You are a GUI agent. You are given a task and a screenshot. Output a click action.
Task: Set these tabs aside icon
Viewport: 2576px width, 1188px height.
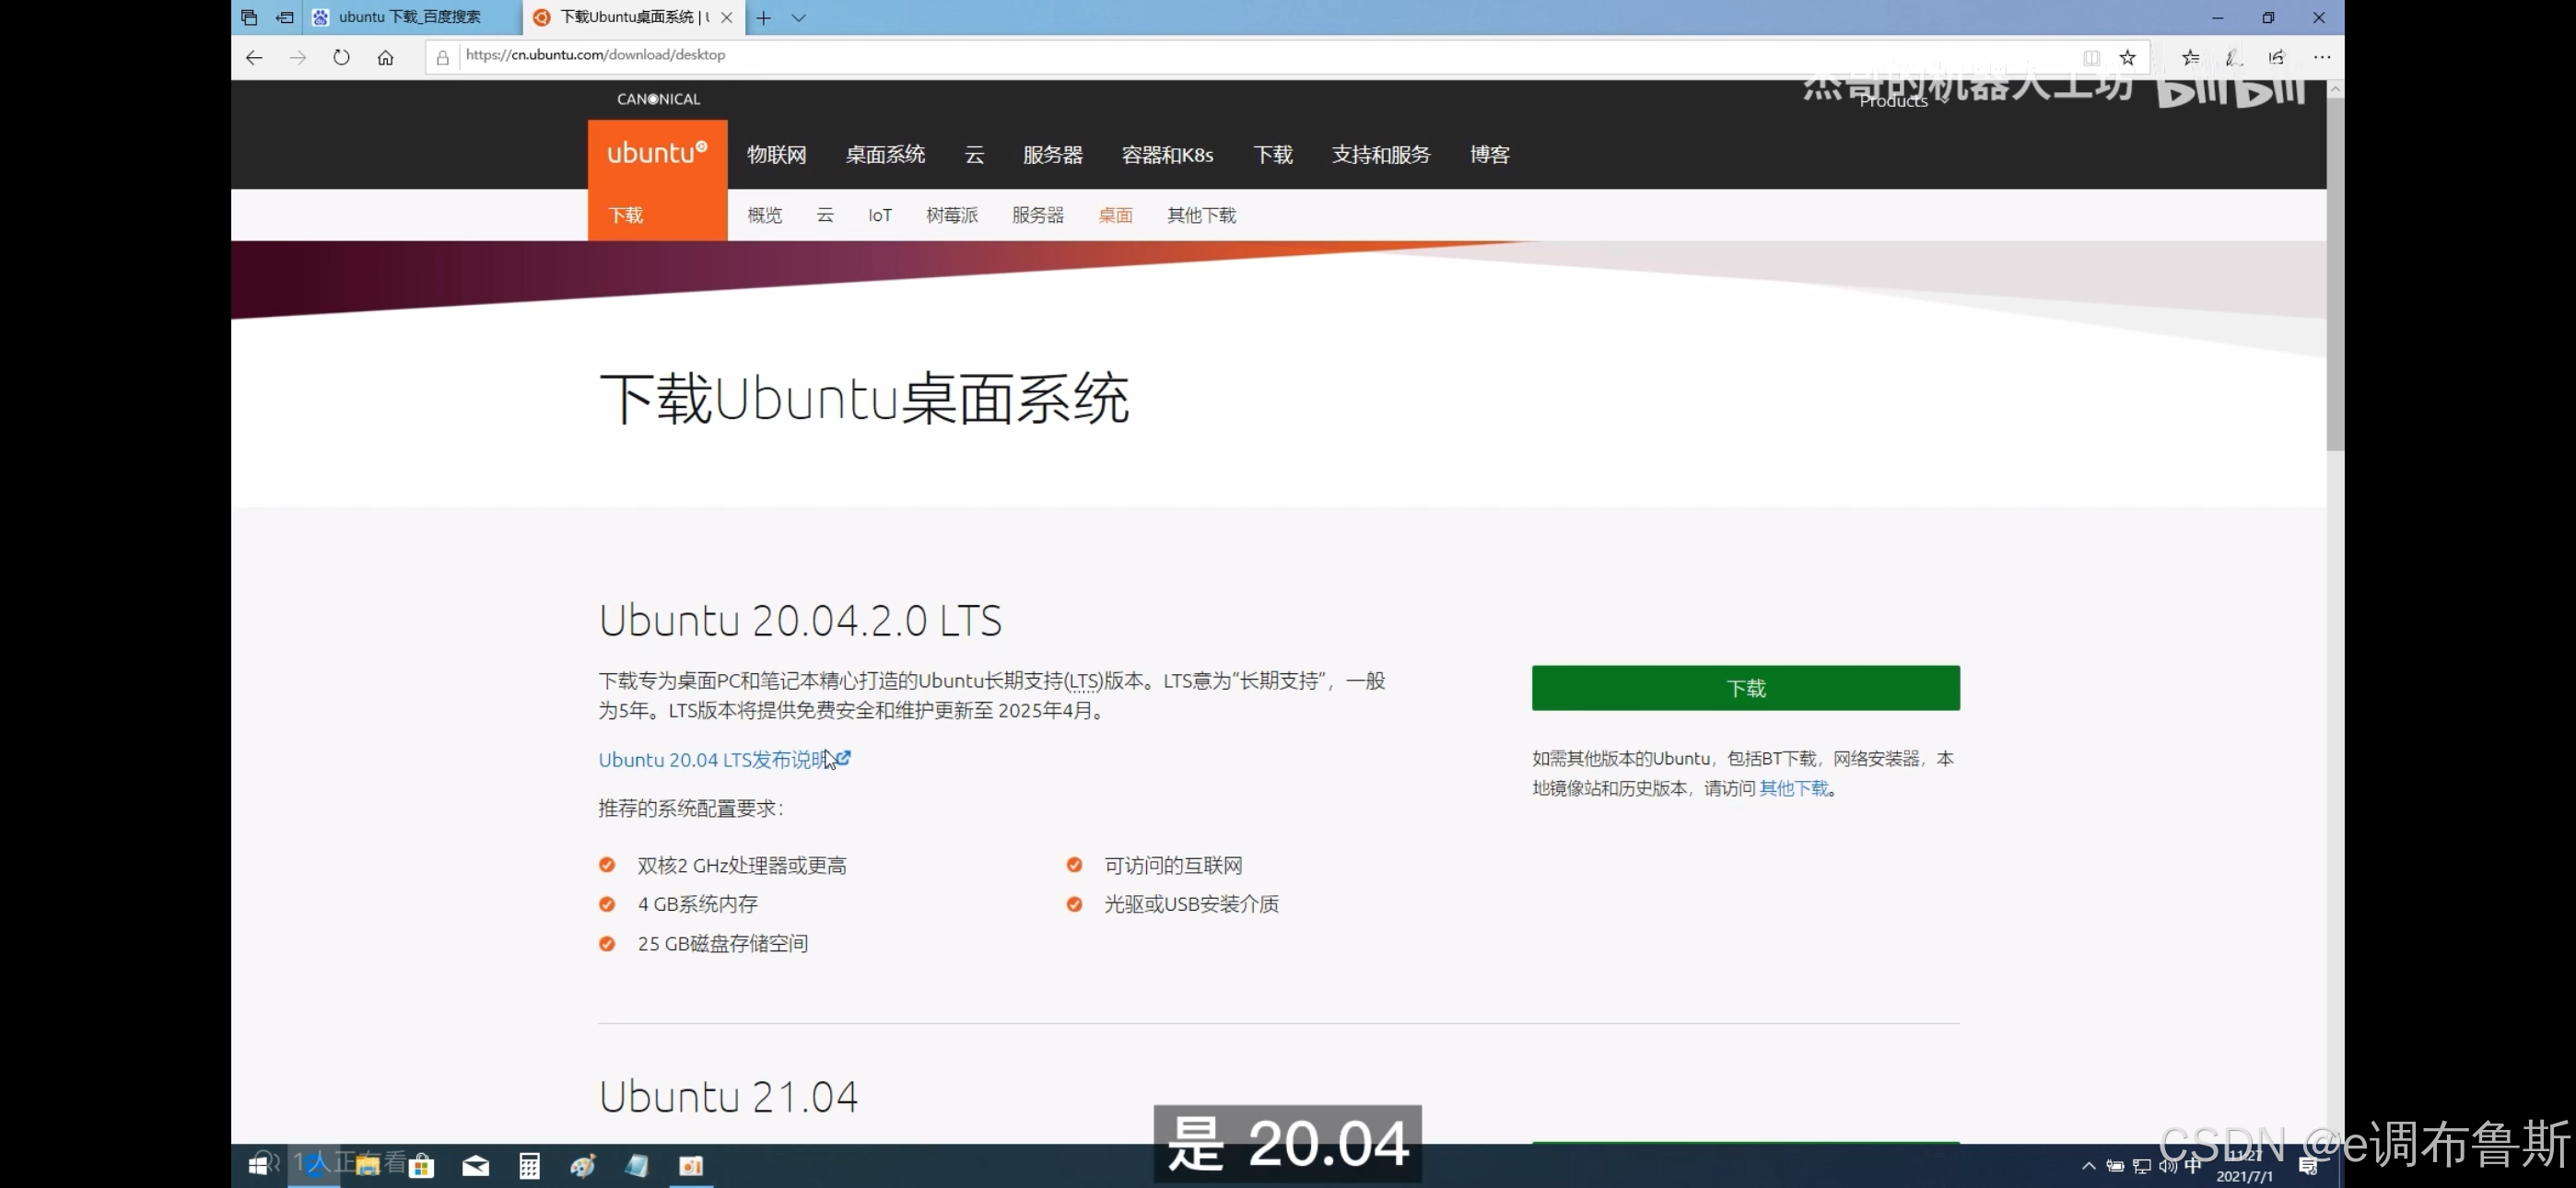pos(285,17)
